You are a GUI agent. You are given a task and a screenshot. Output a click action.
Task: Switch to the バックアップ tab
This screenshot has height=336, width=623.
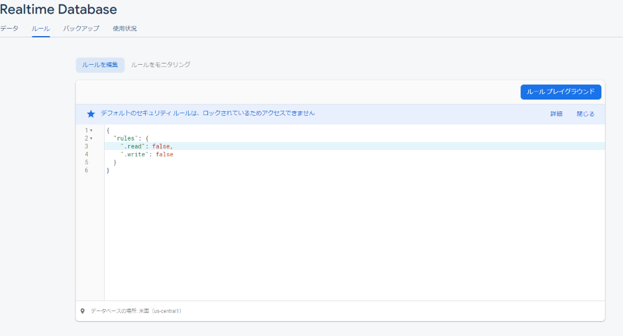click(x=81, y=29)
